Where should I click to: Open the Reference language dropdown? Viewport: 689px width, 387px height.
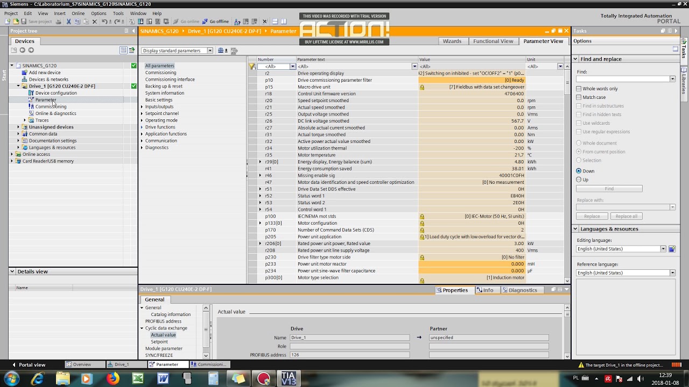(x=672, y=273)
